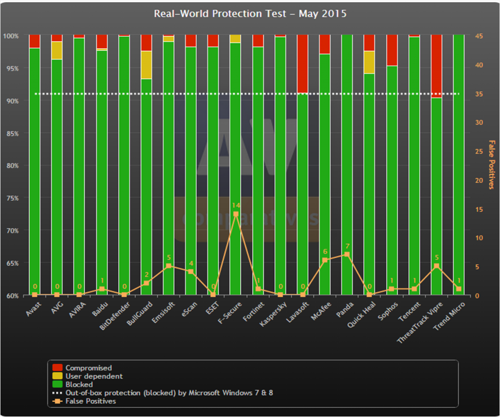Click the x-axis label 'McAfee'

(x=321, y=311)
